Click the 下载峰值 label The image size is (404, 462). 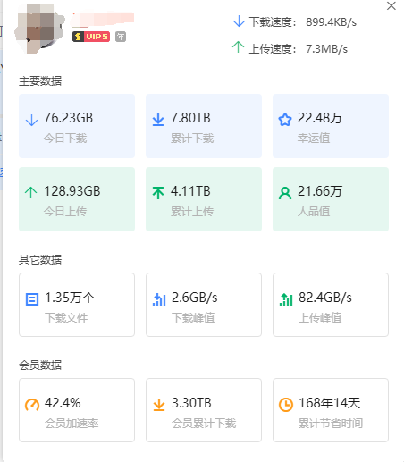(x=193, y=318)
